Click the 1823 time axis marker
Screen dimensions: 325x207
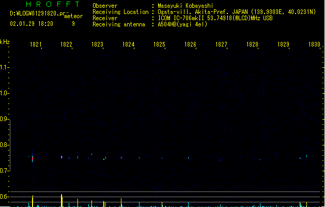click(97, 45)
